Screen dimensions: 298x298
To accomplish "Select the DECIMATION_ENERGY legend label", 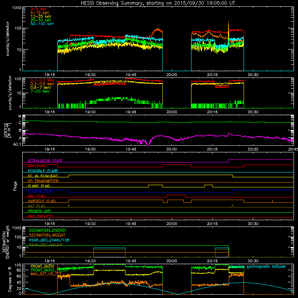I will tap(48, 230).
